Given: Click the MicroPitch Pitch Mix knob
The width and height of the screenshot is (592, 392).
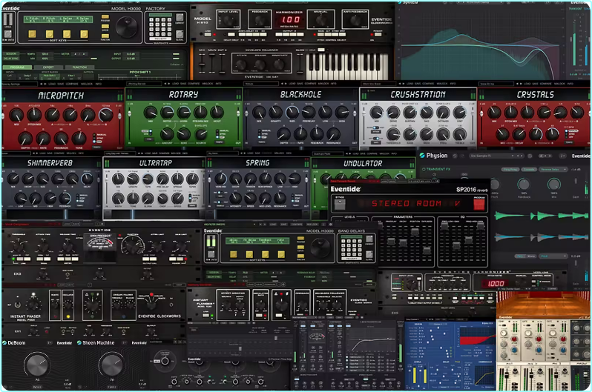Looking at the screenshot, I should coord(34,115).
